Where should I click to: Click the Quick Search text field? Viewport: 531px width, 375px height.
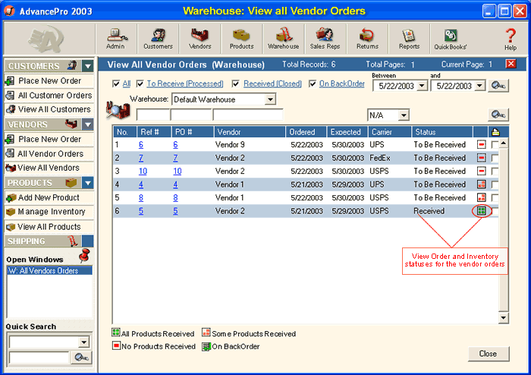coord(39,358)
